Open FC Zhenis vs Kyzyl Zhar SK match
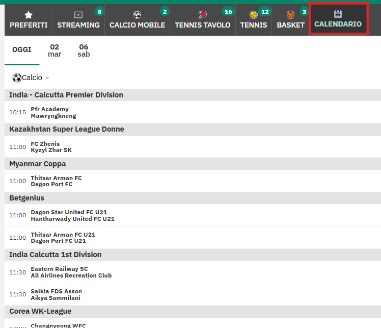 (x=193, y=147)
